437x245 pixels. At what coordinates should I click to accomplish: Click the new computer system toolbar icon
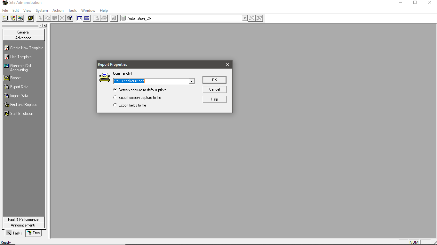20,18
